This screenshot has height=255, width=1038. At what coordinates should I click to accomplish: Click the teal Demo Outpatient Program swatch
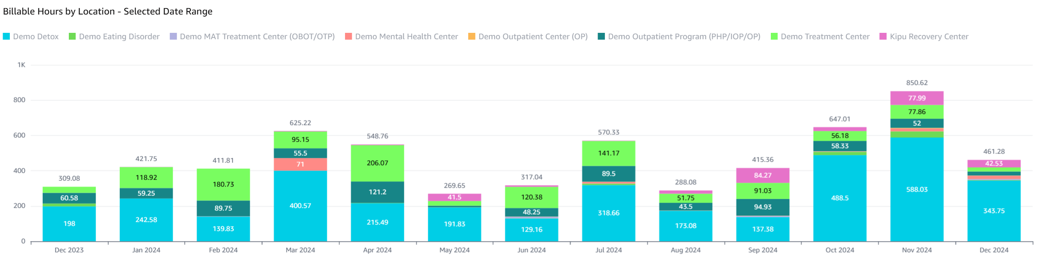[602, 37]
